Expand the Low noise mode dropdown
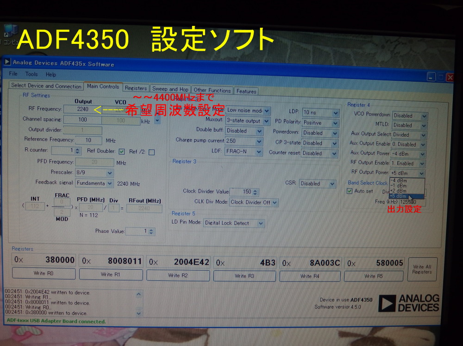The height and width of the screenshot is (346, 463). (x=267, y=111)
